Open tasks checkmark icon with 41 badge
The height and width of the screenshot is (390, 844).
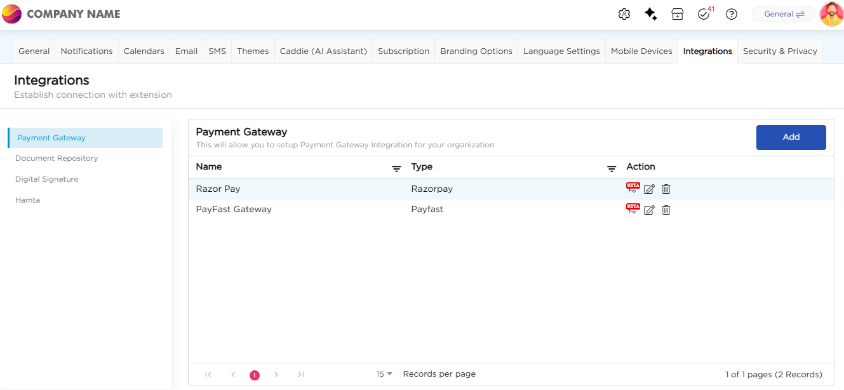pyautogui.click(x=704, y=14)
